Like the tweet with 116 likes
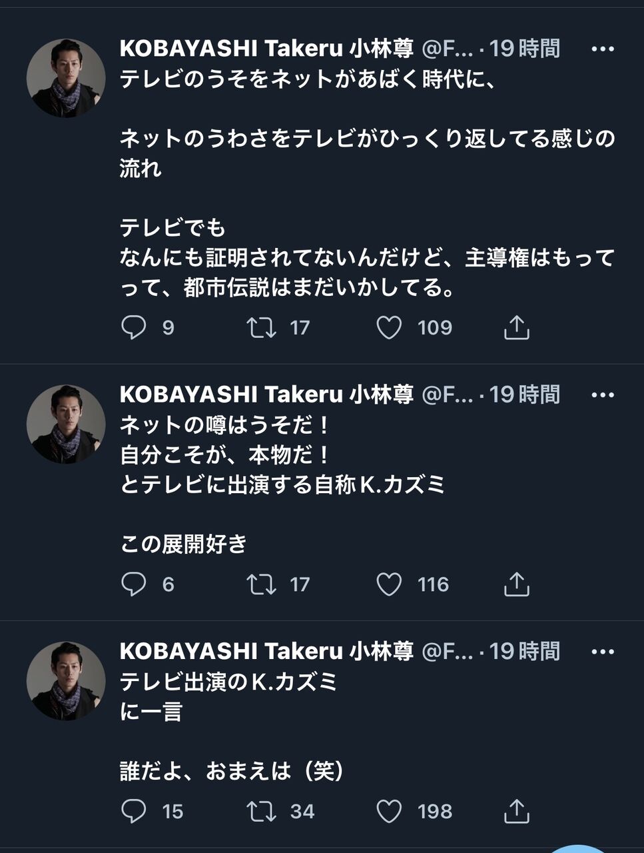The width and height of the screenshot is (644, 853). point(389,584)
